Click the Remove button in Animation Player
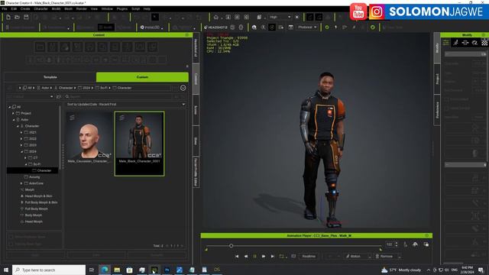This screenshot has height=275, width=489. 386,257
